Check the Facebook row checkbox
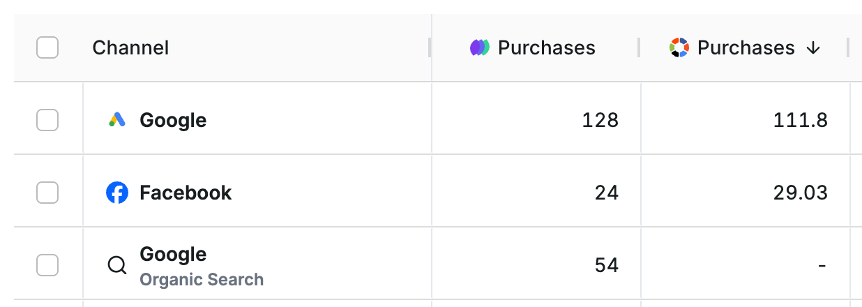The height and width of the screenshot is (307, 862). point(47,193)
